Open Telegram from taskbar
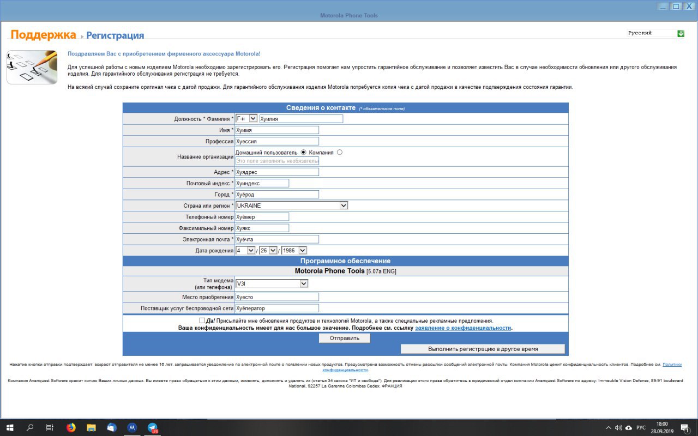 (153, 428)
